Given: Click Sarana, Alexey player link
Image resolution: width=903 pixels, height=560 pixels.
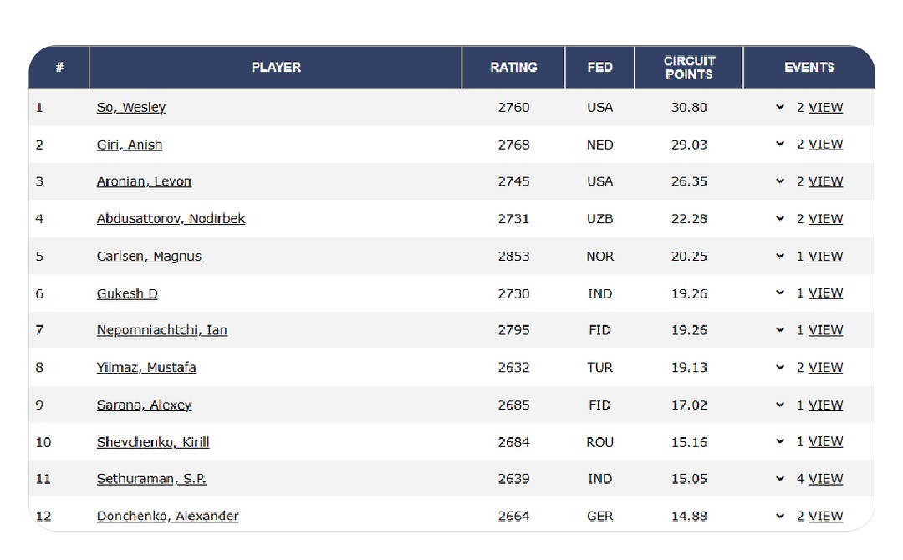Looking at the screenshot, I should pos(144,405).
